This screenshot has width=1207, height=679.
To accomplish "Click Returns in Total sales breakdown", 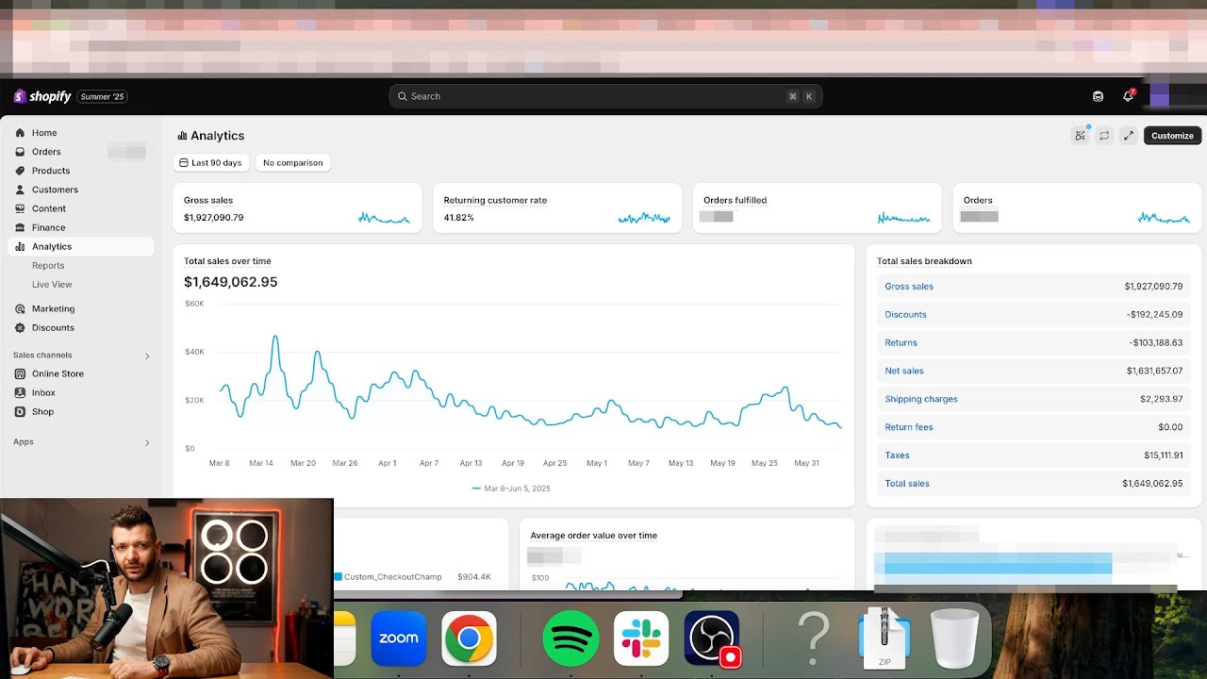I will click(x=901, y=343).
